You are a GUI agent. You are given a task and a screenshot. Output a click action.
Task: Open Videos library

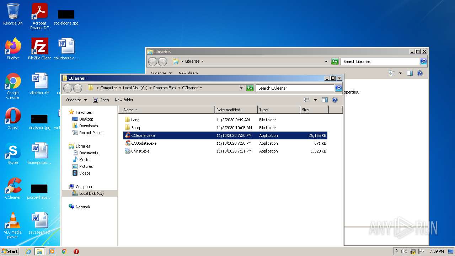[81, 173]
